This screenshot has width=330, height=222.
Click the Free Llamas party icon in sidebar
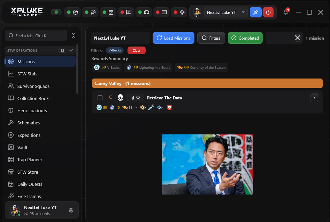(x=11, y=196)
